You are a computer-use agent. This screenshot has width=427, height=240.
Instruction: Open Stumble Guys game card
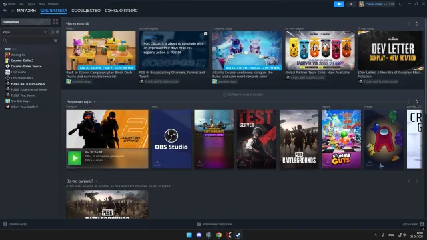[341, 139]
